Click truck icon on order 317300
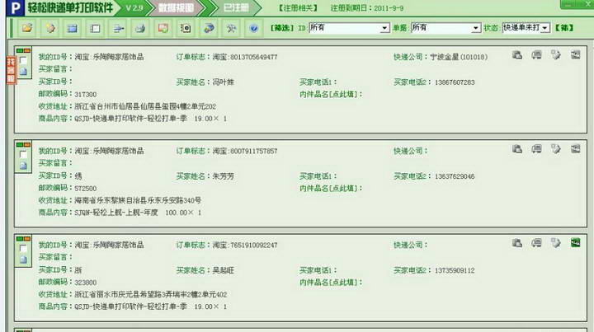594x332 pixels. pyautogui.click(x=536, y=55)
